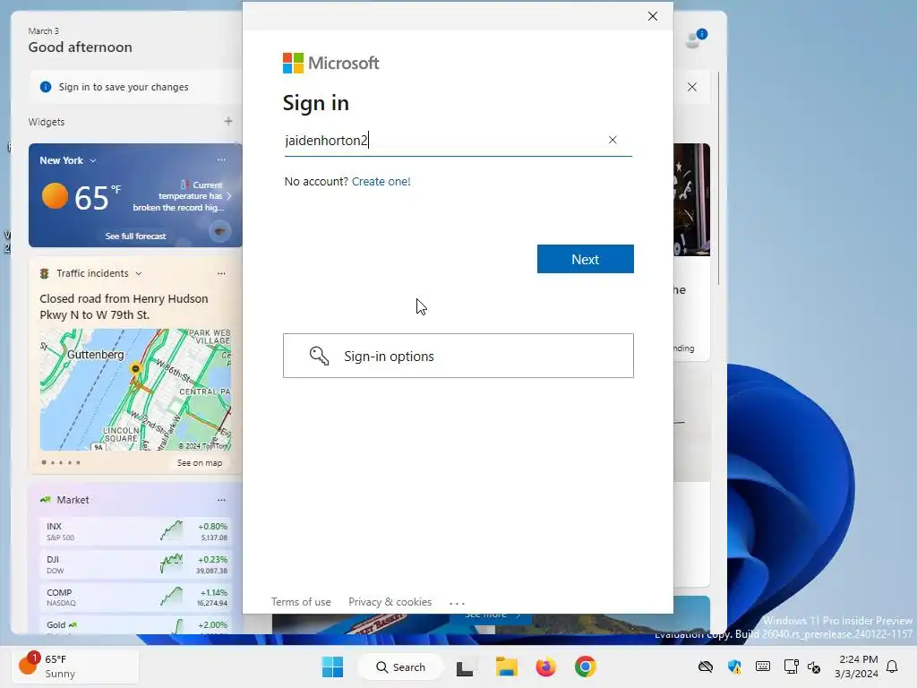Click See full forecast
This screenshot has width=917, height=688.
pyautogui.click(x=136, y=236)
